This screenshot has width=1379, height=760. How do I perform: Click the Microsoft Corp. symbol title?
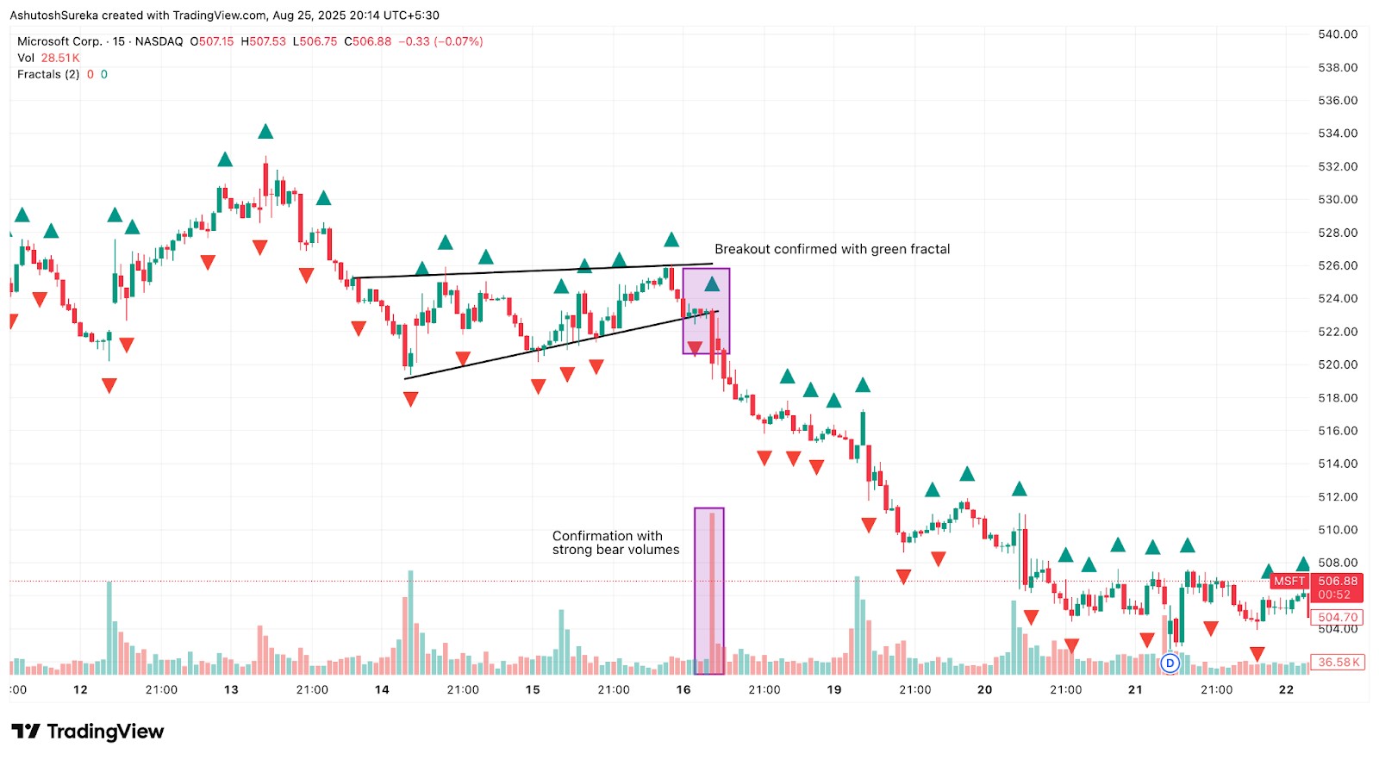click(59, 41)
